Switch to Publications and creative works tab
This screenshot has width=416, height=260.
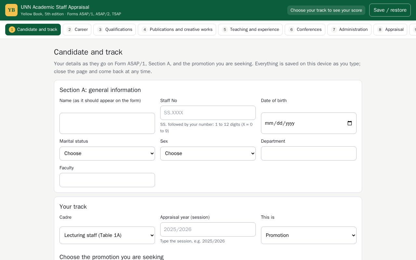click(177, 30)
